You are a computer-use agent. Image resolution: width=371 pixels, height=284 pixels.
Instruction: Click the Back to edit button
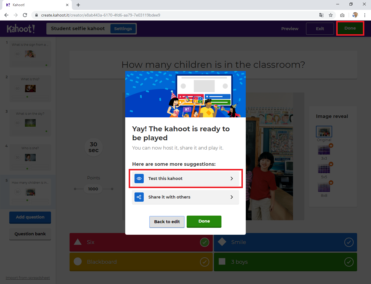coord(167,222)
